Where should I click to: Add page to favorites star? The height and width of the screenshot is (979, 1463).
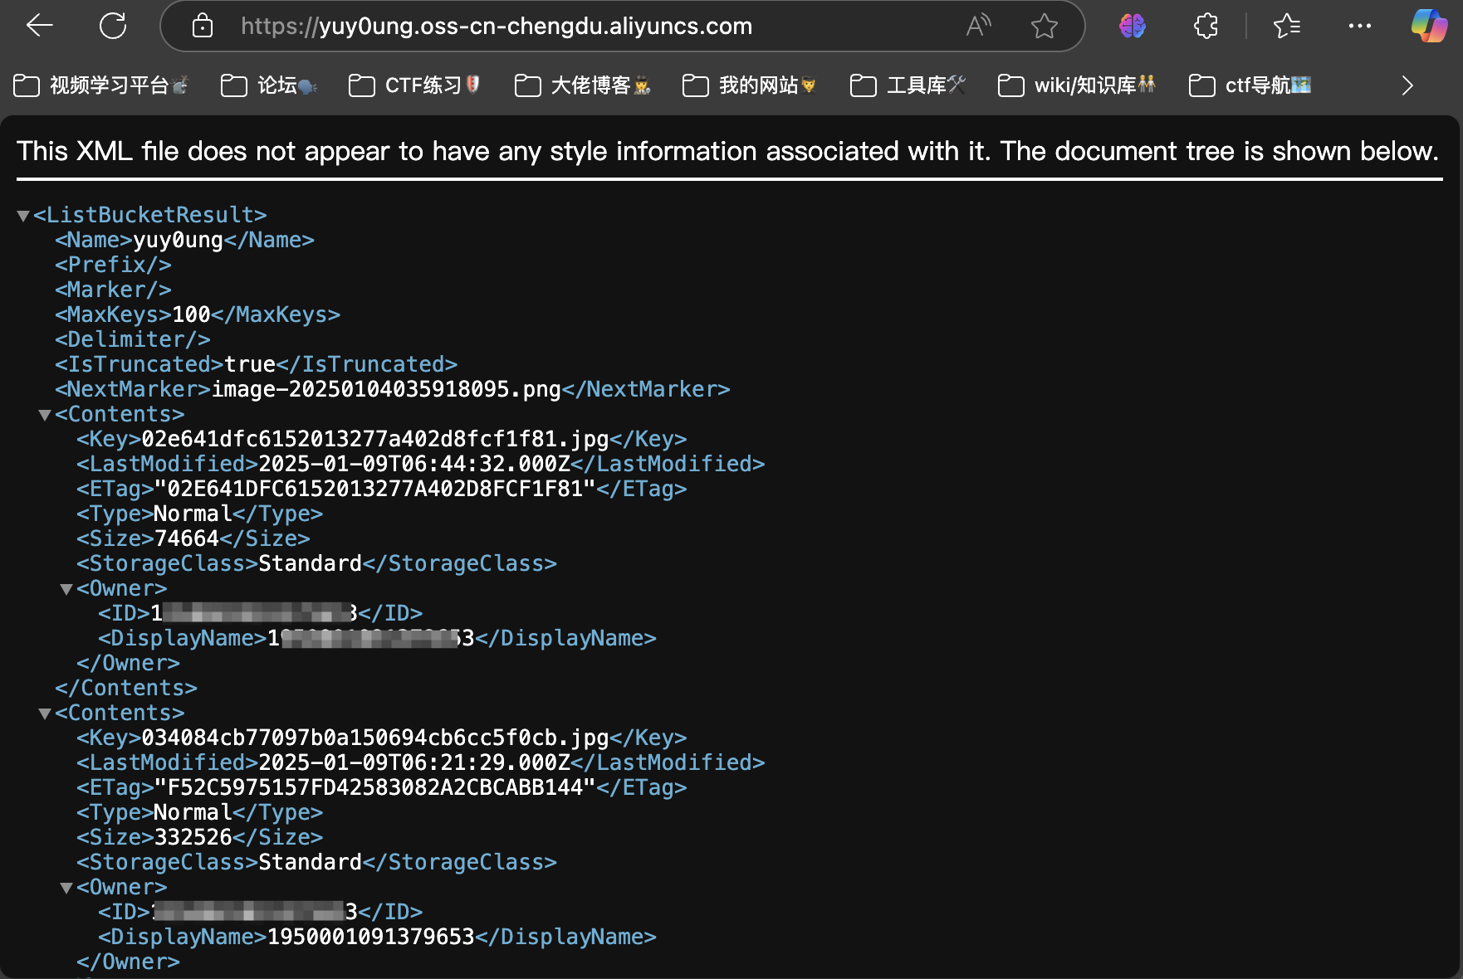click(x=1044, y=27)
